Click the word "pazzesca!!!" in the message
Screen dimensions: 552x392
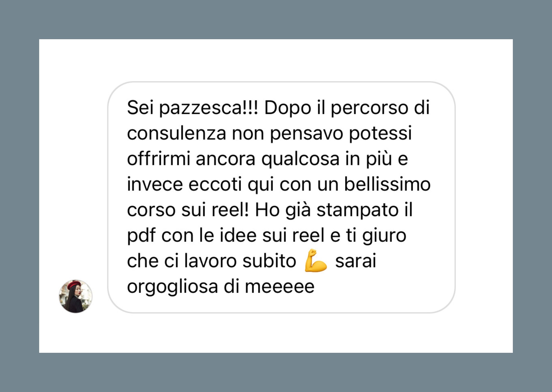209,108
